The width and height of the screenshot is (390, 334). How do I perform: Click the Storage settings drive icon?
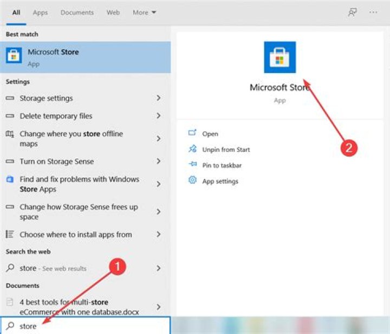(10, 98)
